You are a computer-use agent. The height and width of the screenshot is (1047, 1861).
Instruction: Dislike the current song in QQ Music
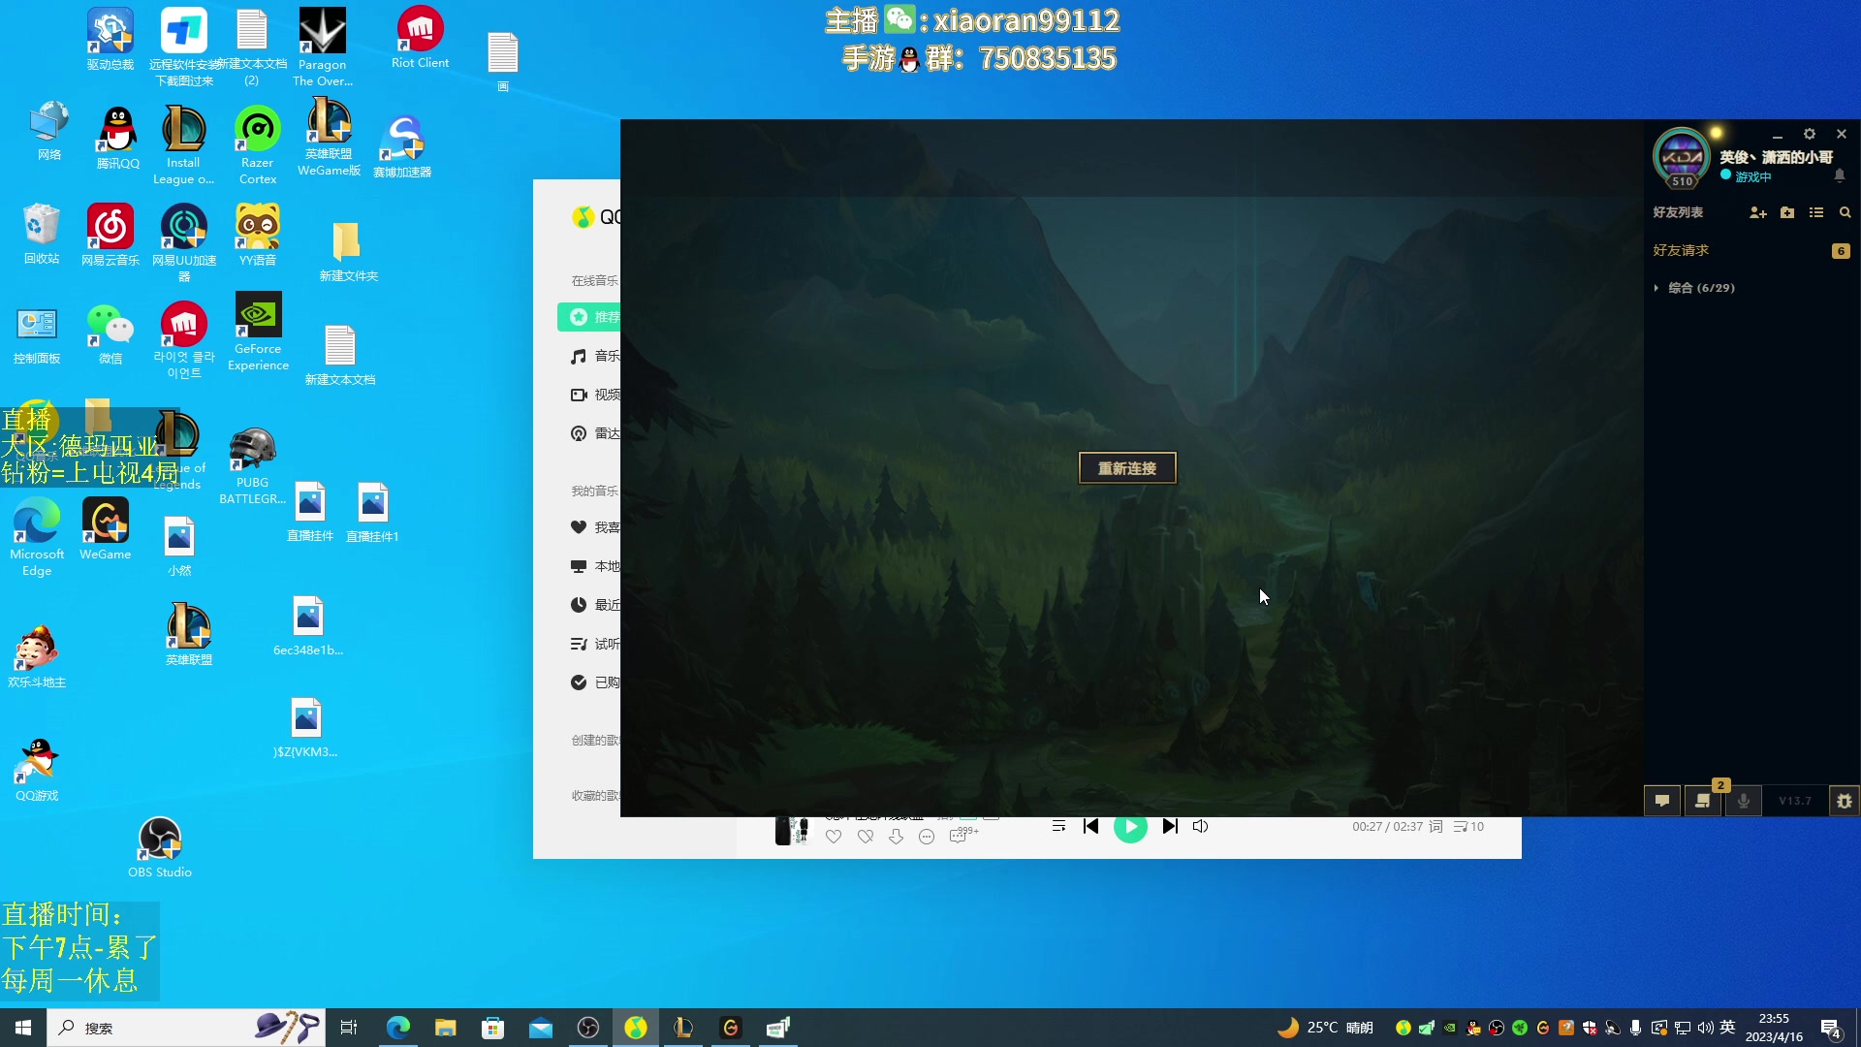(x=866, y=837)
